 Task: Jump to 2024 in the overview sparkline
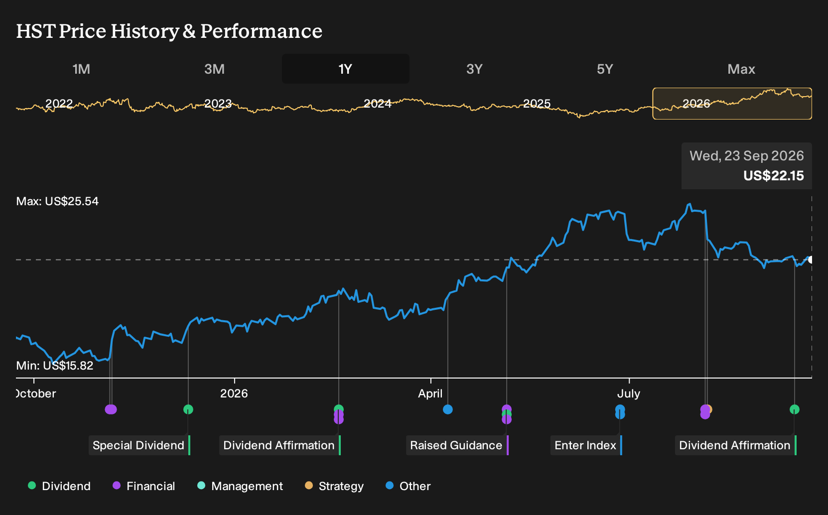click(x=378, y=104)
